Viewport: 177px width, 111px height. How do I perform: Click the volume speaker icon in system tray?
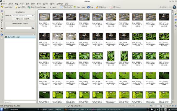[158, 110]
